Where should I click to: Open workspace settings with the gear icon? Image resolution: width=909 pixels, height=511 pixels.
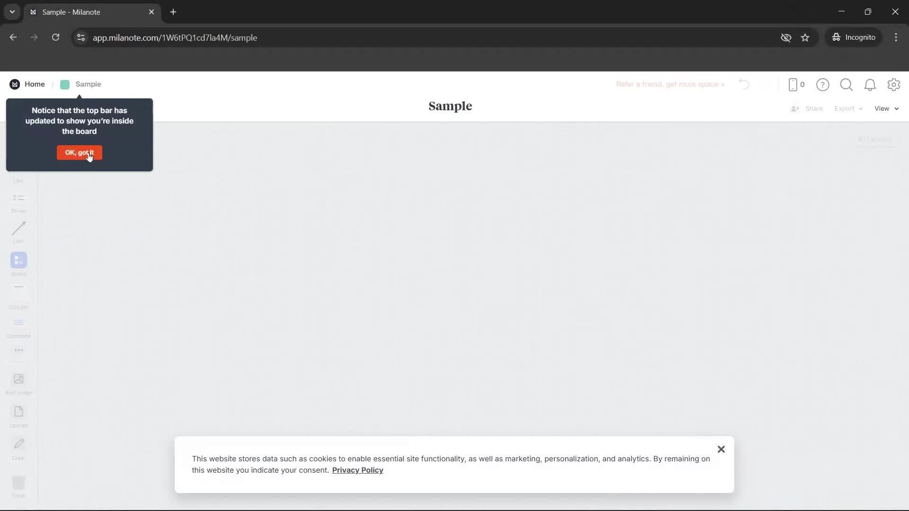[x=894, y=85]
